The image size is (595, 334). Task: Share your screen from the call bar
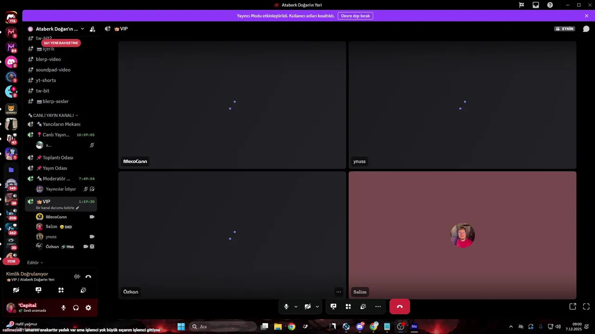pos(333,307)
